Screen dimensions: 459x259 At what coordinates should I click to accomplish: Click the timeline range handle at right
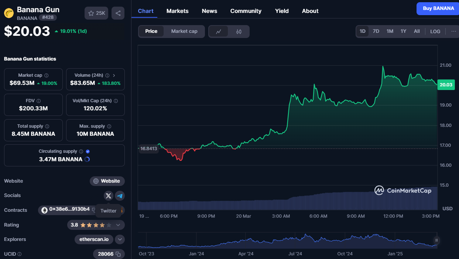pyautogui.click(x=436, y=240)
